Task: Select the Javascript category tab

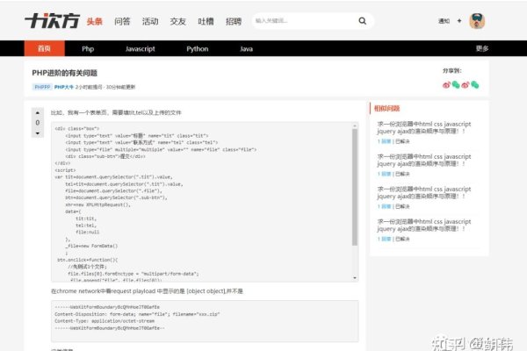Action: (141, 49)
